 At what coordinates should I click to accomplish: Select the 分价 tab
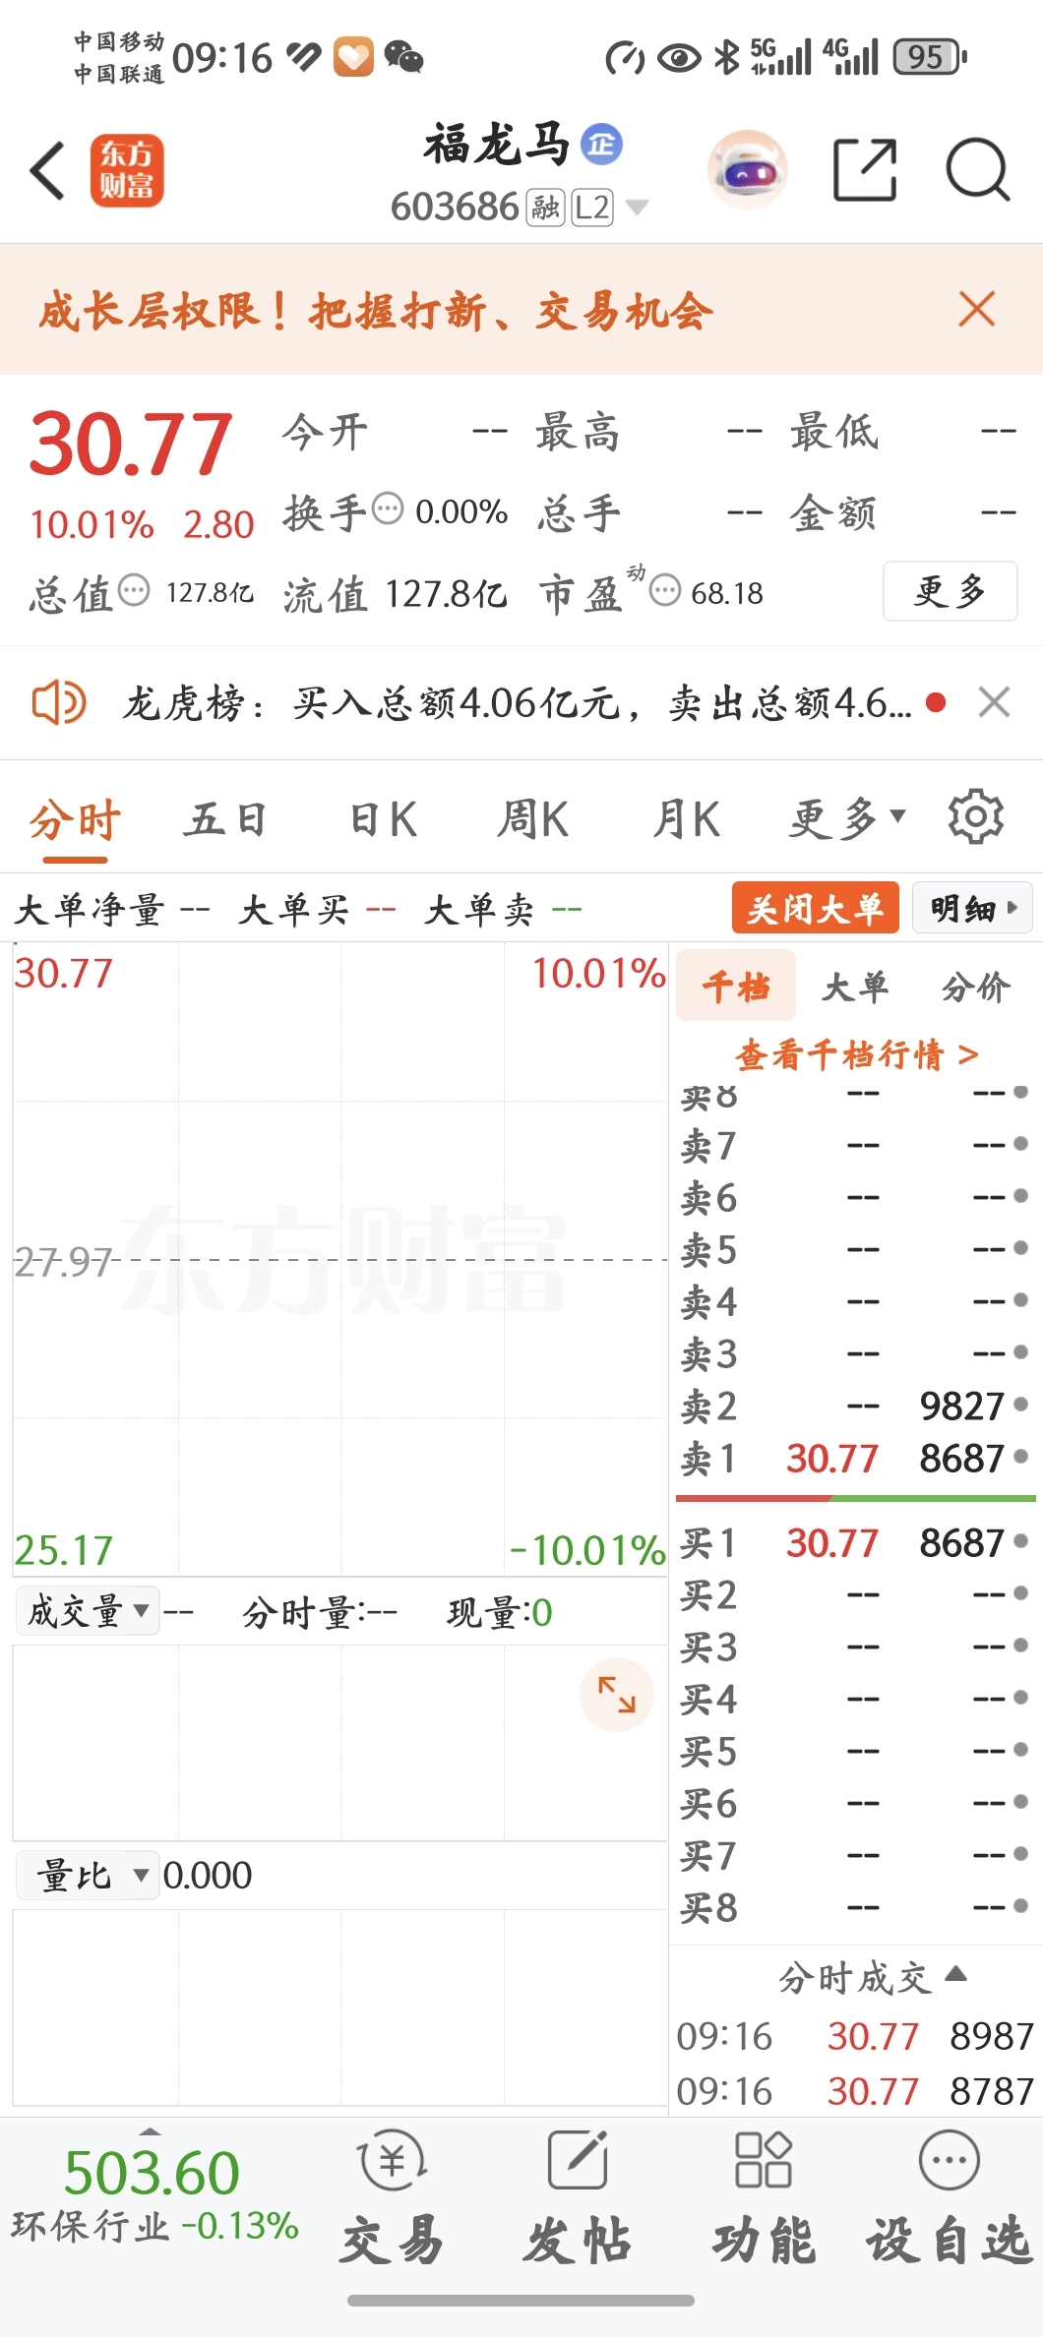pos(975,986)
